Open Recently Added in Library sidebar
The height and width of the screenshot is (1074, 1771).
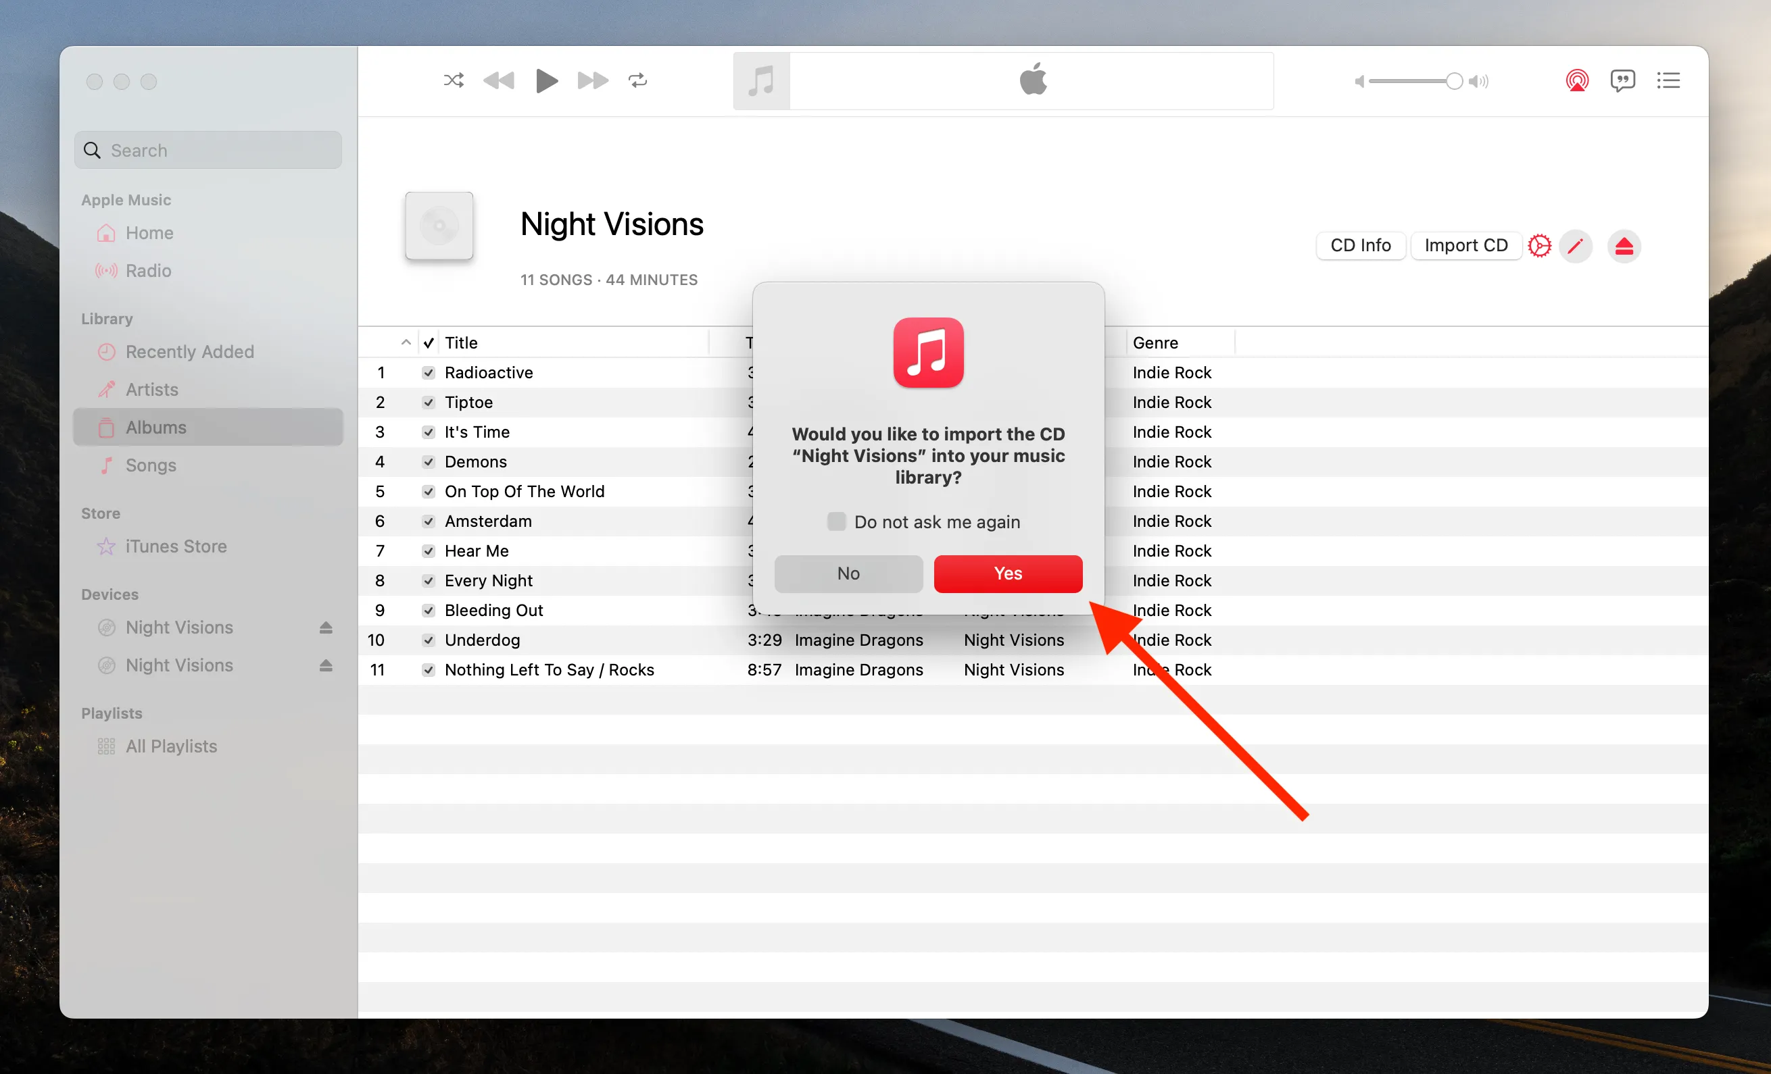coord(189,352)
